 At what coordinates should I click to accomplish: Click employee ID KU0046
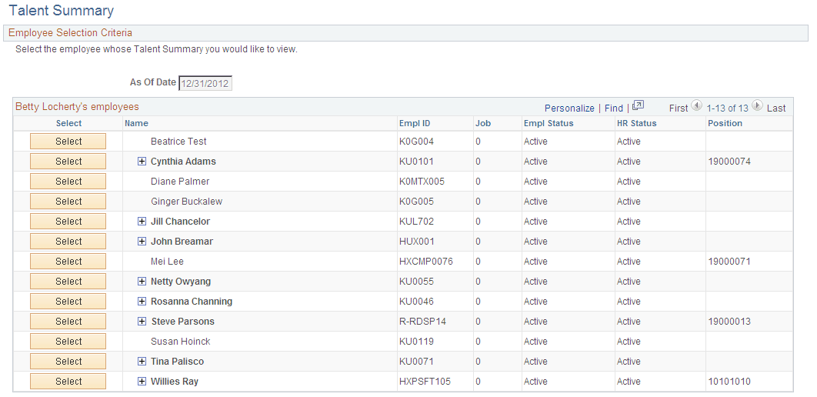tap(416, 301)
